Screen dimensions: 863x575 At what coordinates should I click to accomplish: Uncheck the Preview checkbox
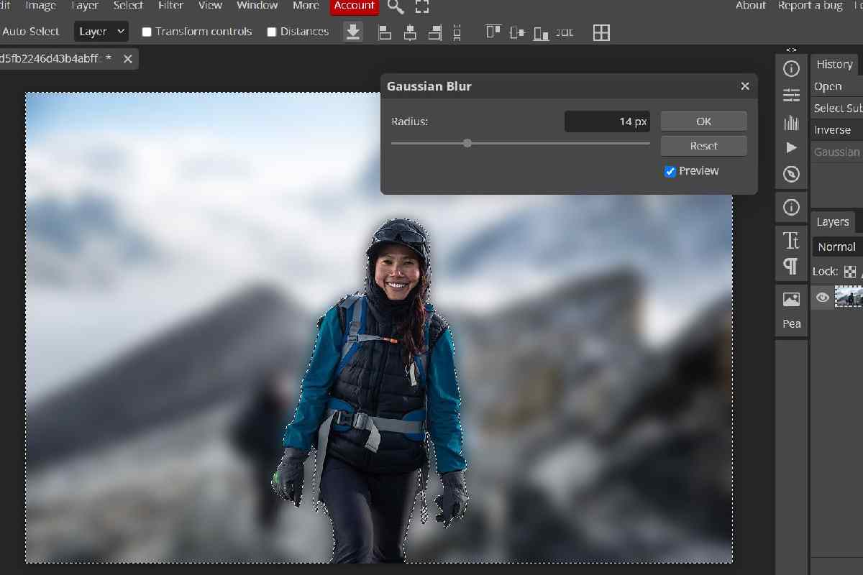tap(670, 171)
